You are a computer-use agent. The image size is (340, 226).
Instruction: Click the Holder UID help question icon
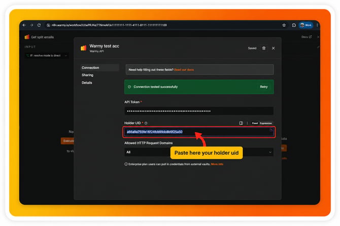[x=146, y=123]
